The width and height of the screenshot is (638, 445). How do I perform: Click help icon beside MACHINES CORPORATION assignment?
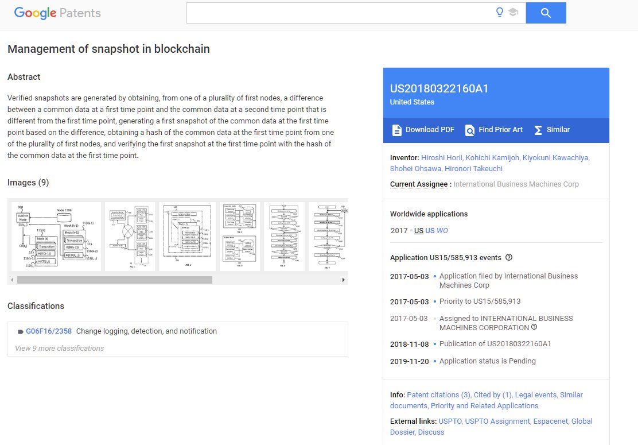pyautogui.click(x=534, y=327)
